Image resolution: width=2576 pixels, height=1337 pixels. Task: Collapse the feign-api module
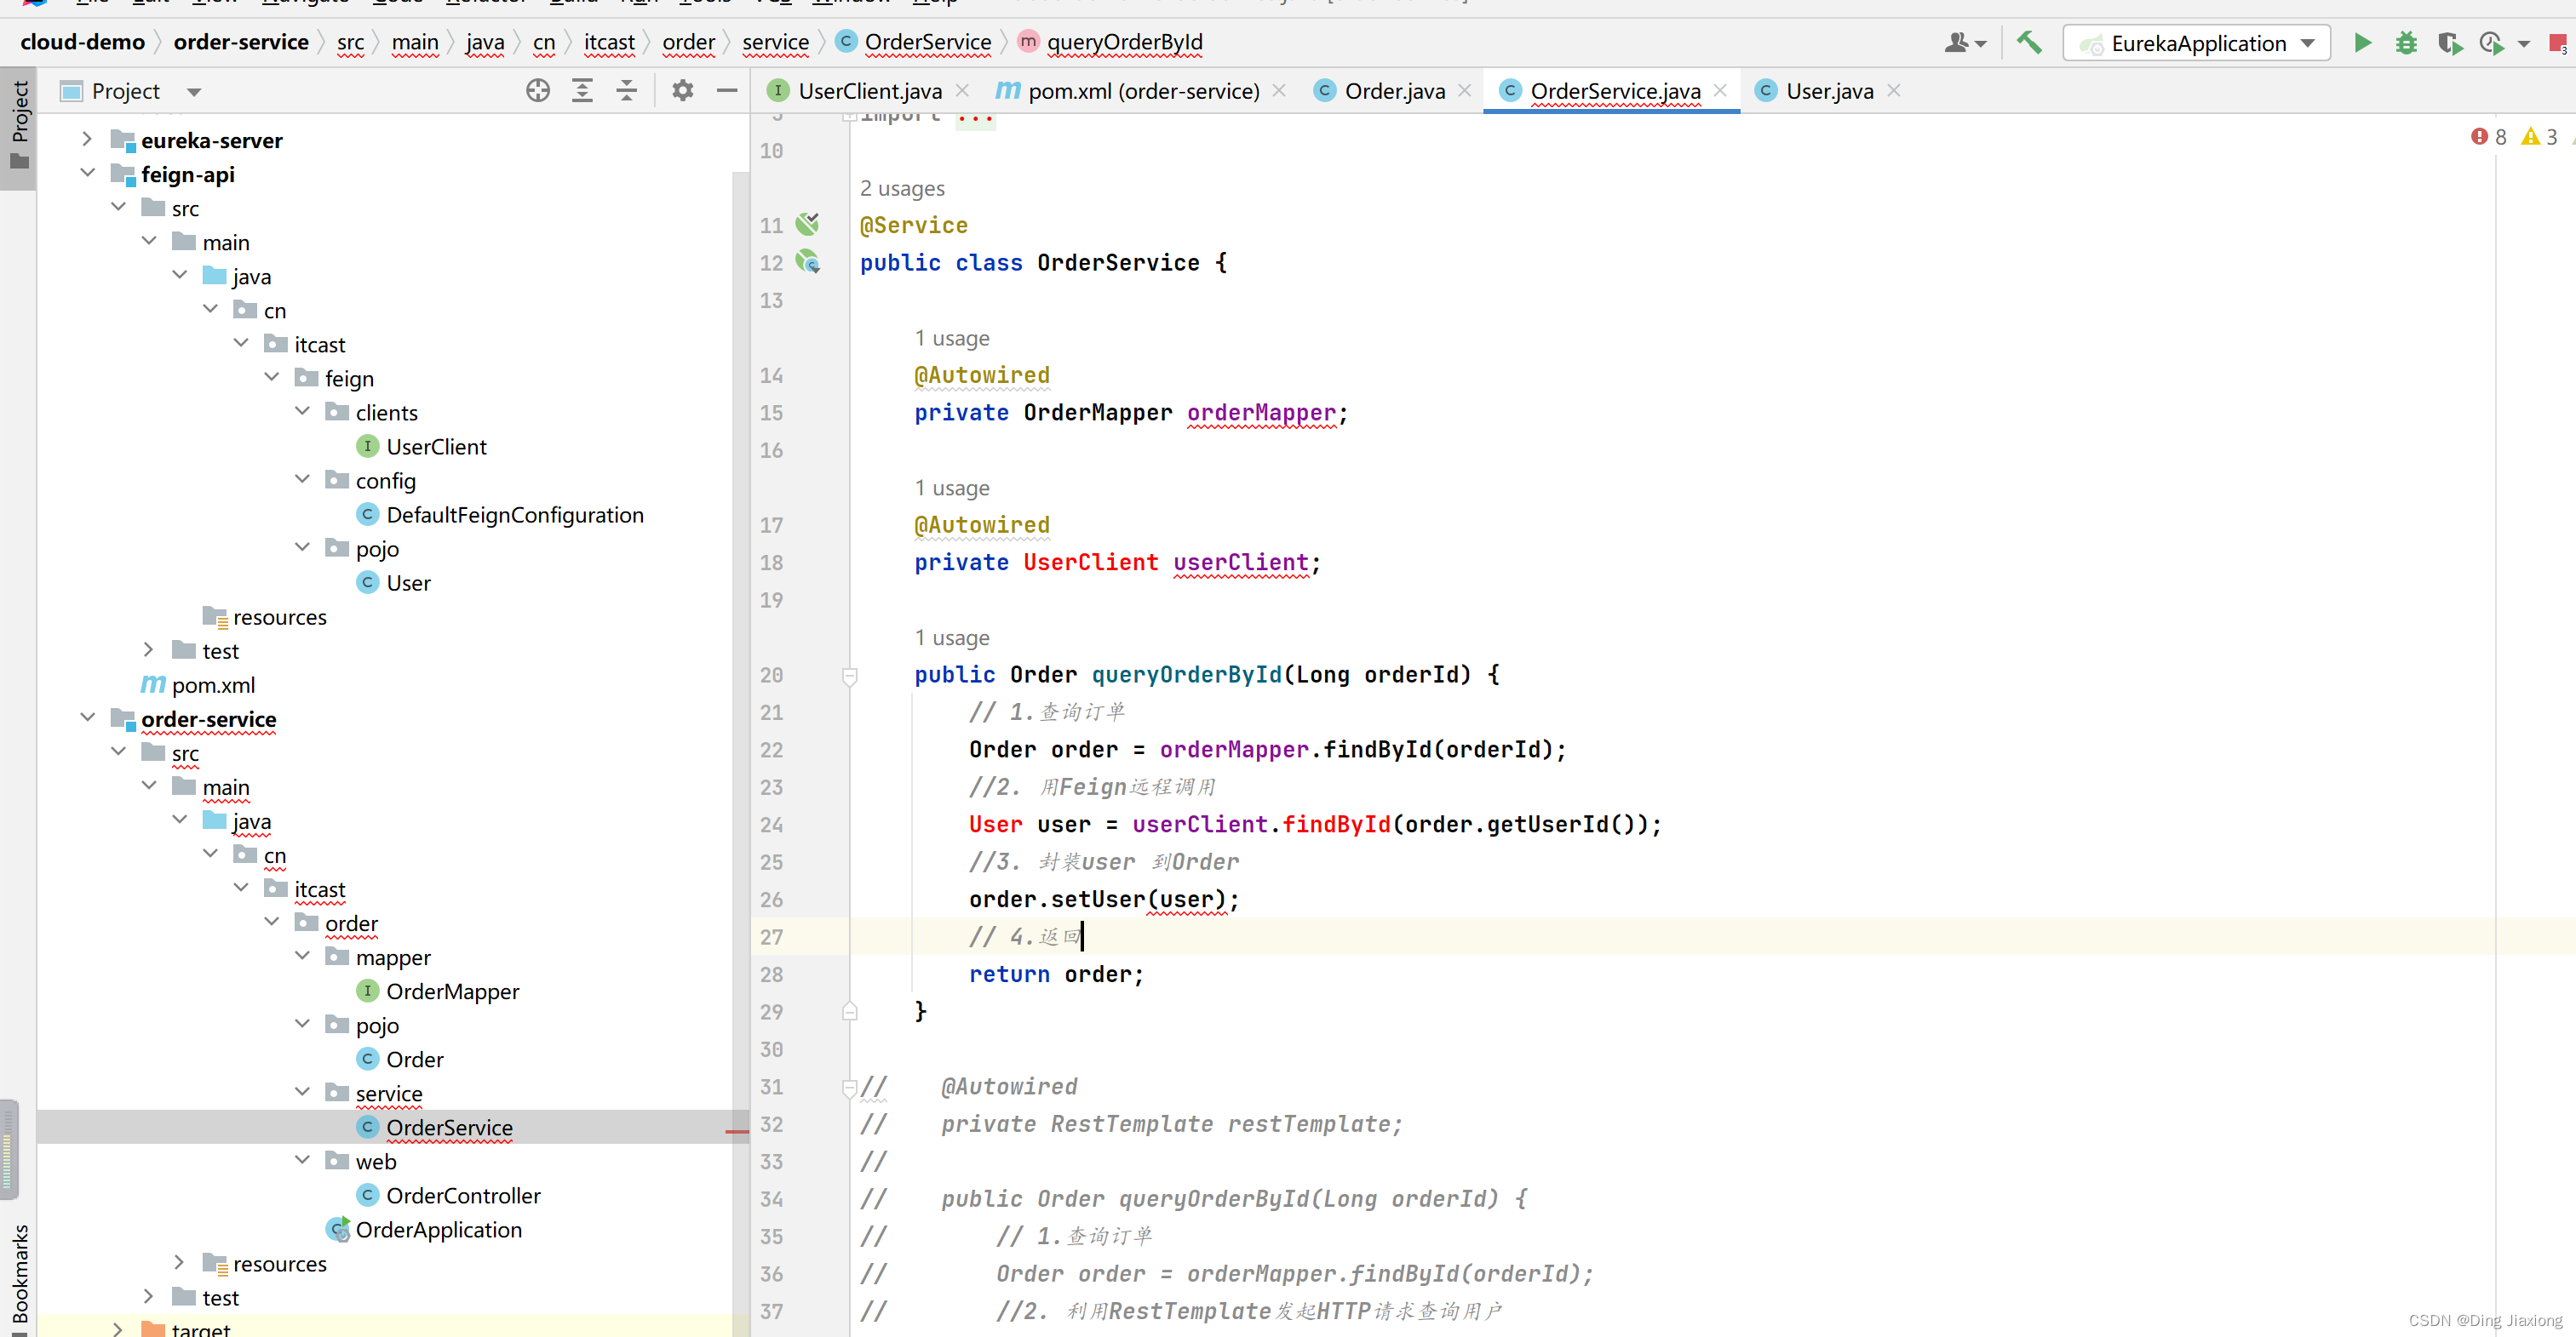click(x=88, y=174)
